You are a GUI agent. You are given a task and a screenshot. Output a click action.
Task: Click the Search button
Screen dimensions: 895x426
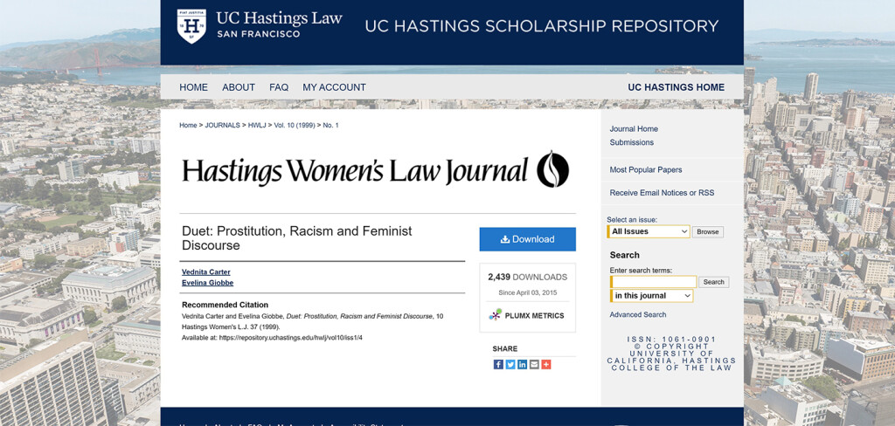pos(713,282)
